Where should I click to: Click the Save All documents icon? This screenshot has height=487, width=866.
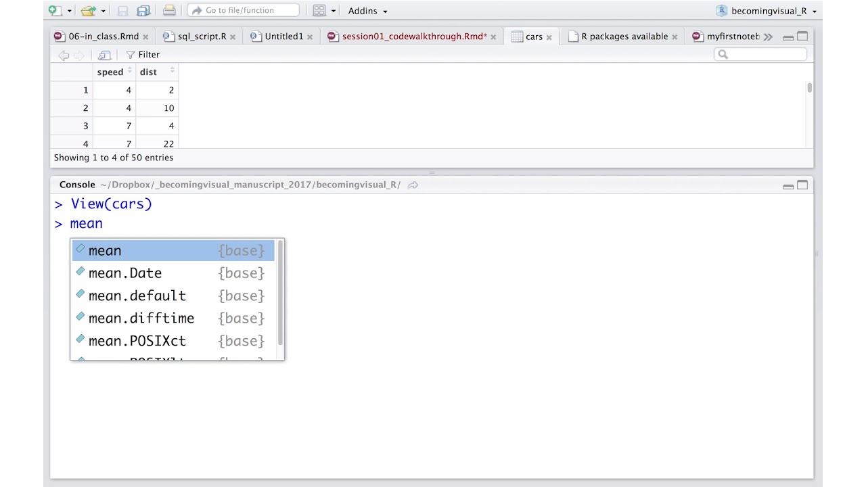tap(143, 11)
